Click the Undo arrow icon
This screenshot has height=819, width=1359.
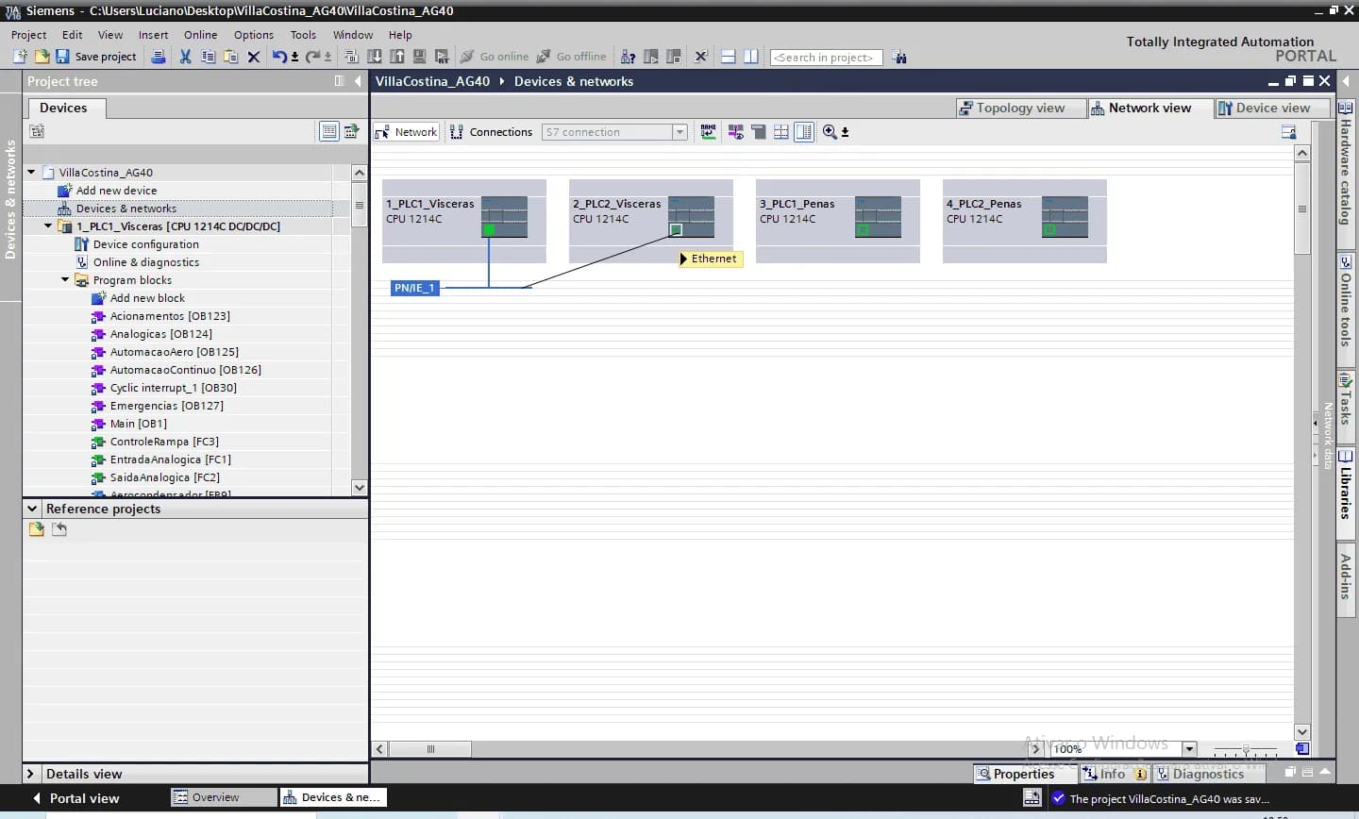click(278, 57)
